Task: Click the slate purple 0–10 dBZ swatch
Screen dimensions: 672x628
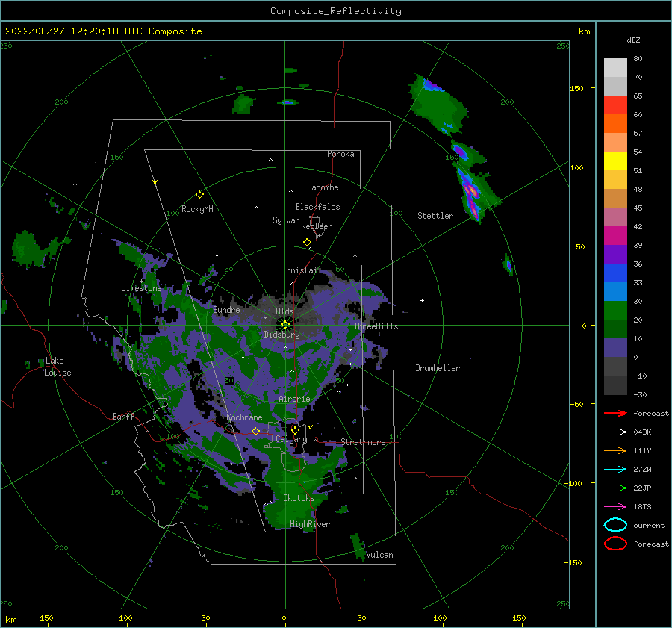Action: 615,347
